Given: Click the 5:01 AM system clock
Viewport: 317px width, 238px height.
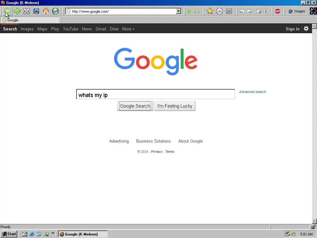Looking at the screenshot, I should coord(306,234).
